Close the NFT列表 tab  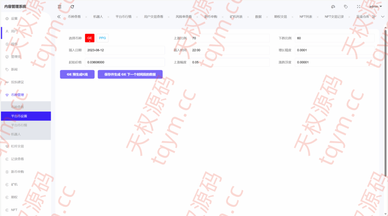point(318,17)
